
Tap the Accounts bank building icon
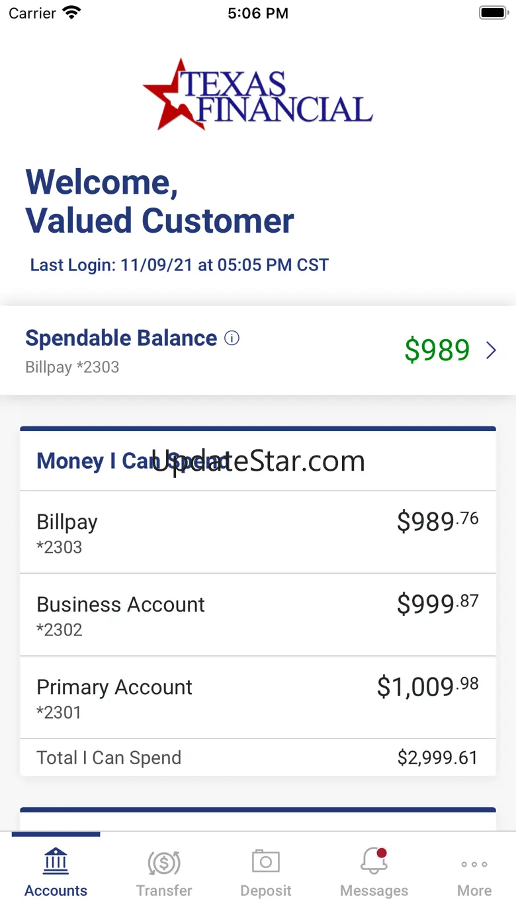56,861
